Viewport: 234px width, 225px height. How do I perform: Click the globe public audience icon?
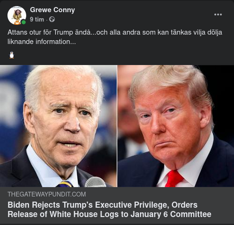[52, 20]
